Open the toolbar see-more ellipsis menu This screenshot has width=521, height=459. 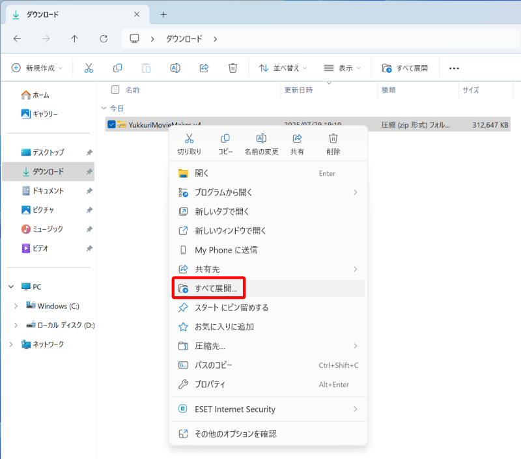455,68
